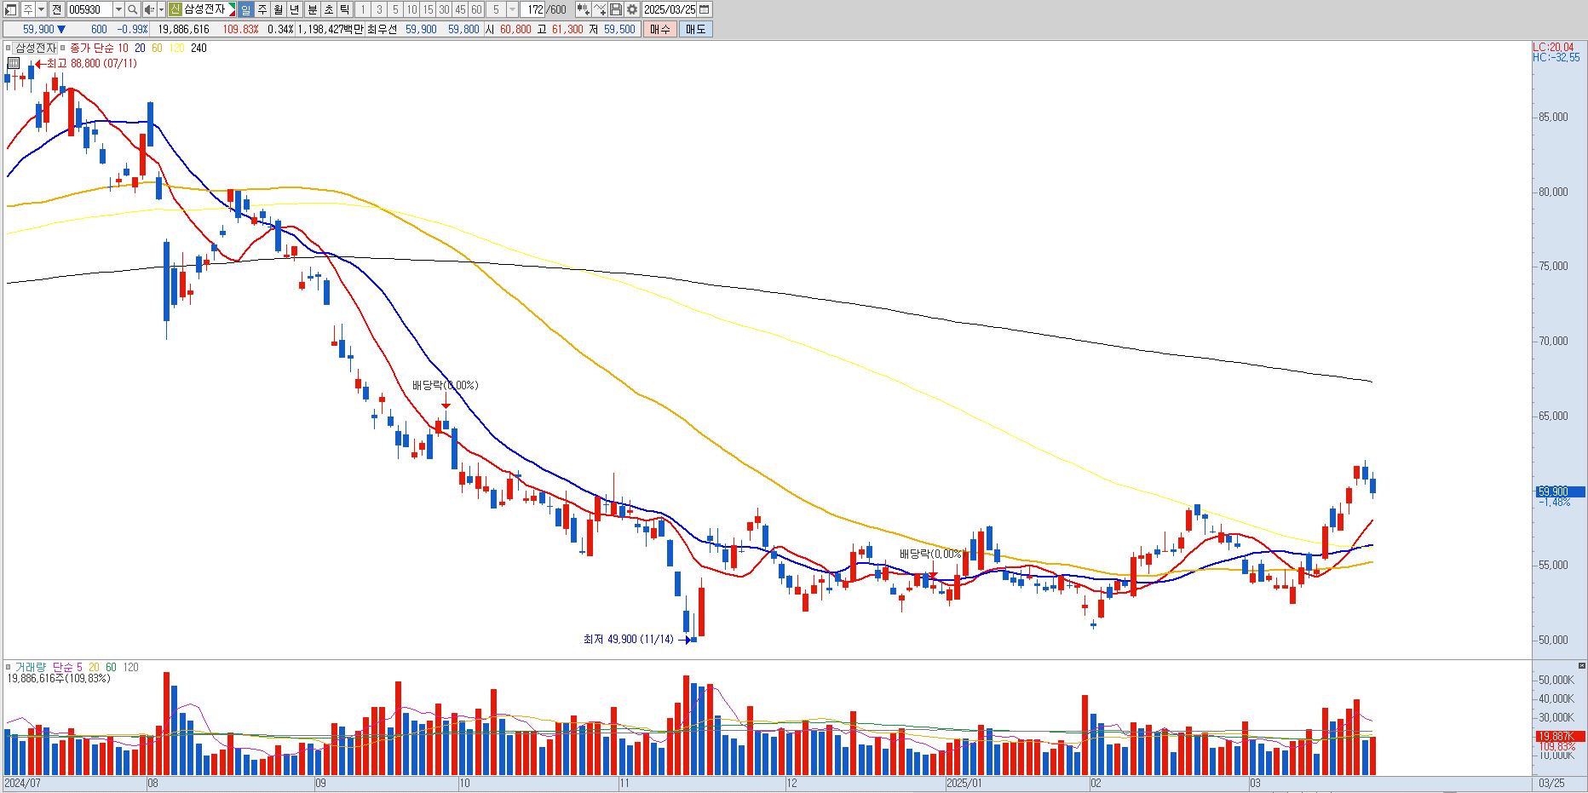Screen dimensions: 1588x793
Task: Select 60 minute interval button
Action: [476, 9]
